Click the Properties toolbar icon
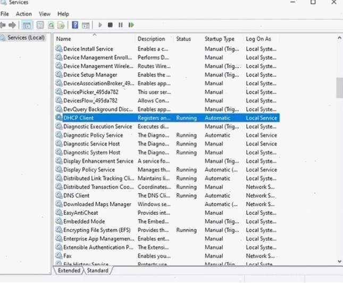Viewport: 343px width, 283px height. point(40,25)
